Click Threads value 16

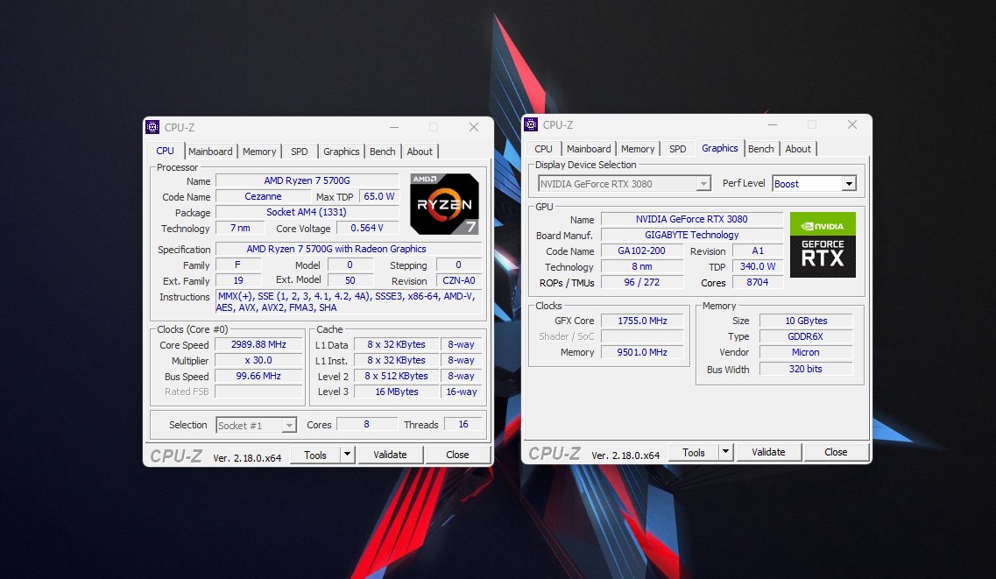(x=463, y=424)
